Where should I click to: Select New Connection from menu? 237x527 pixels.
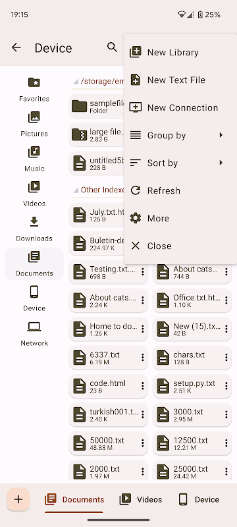coord(180,107)
